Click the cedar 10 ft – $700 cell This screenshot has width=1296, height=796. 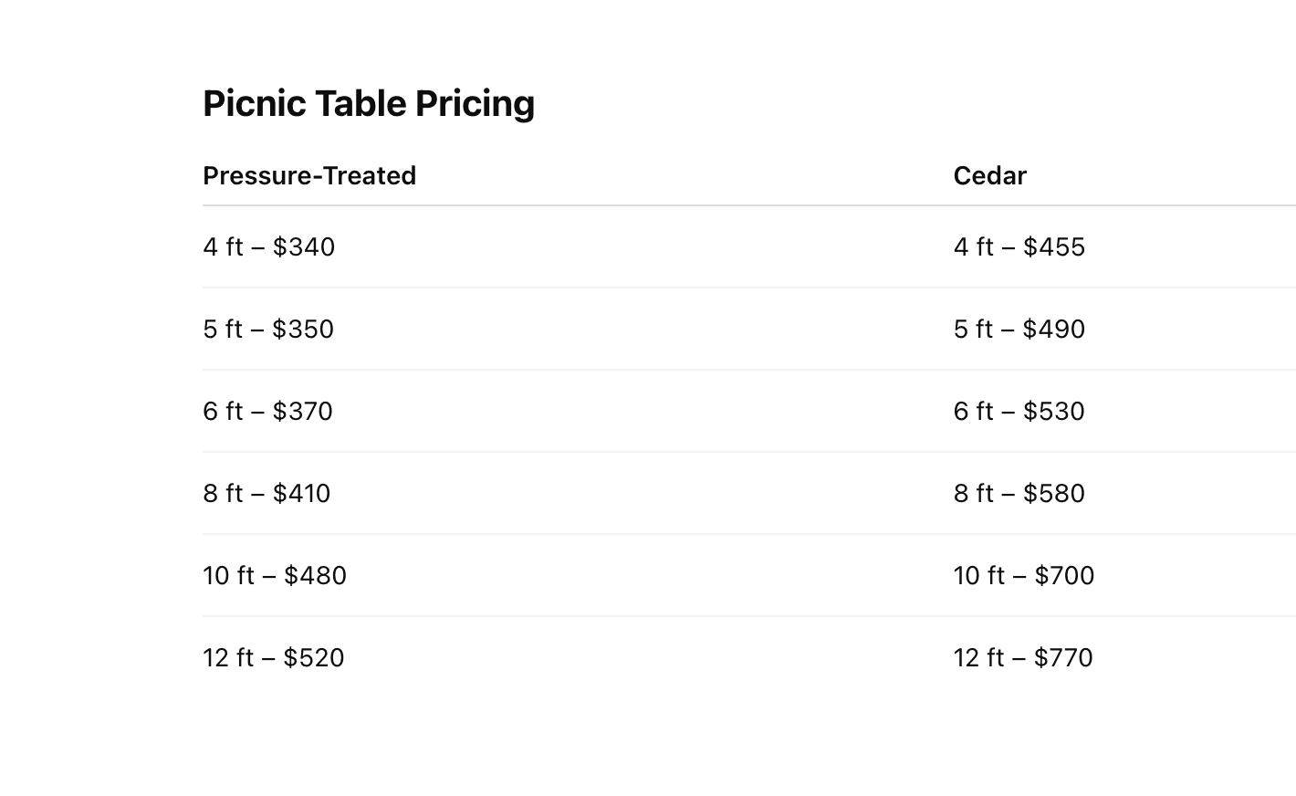(1124, 575)
